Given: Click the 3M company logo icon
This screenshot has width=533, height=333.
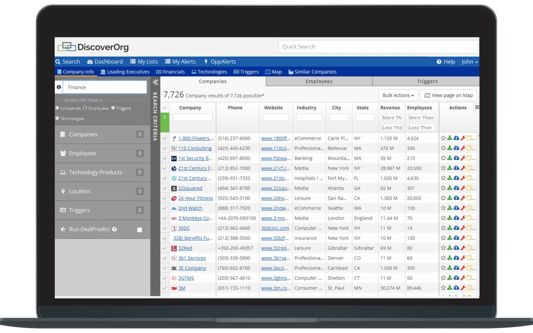Looking at the screenshot, I should [x=174, y=288].
